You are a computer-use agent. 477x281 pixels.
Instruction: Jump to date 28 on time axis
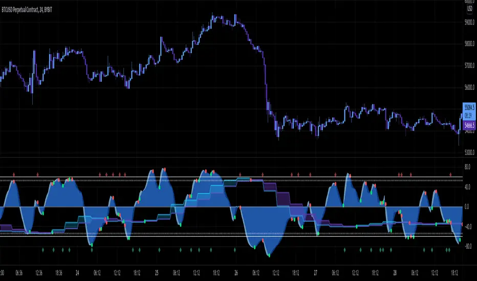click(395, 273)
